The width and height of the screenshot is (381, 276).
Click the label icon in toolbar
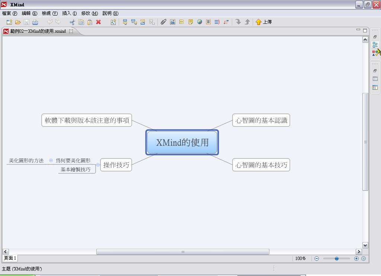pos(181,22)
